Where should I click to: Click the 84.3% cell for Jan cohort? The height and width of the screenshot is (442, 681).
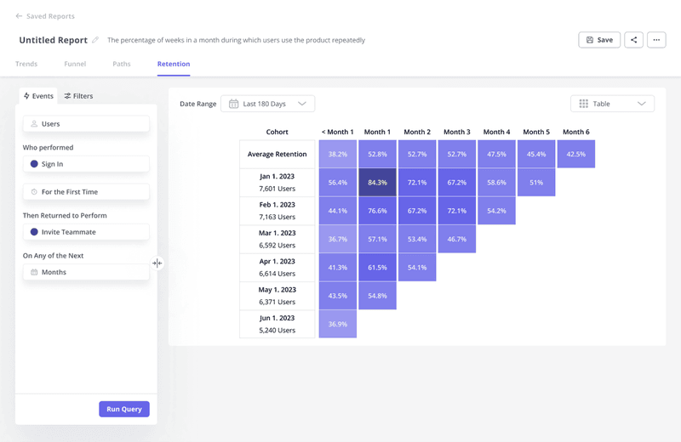(377, 182)
